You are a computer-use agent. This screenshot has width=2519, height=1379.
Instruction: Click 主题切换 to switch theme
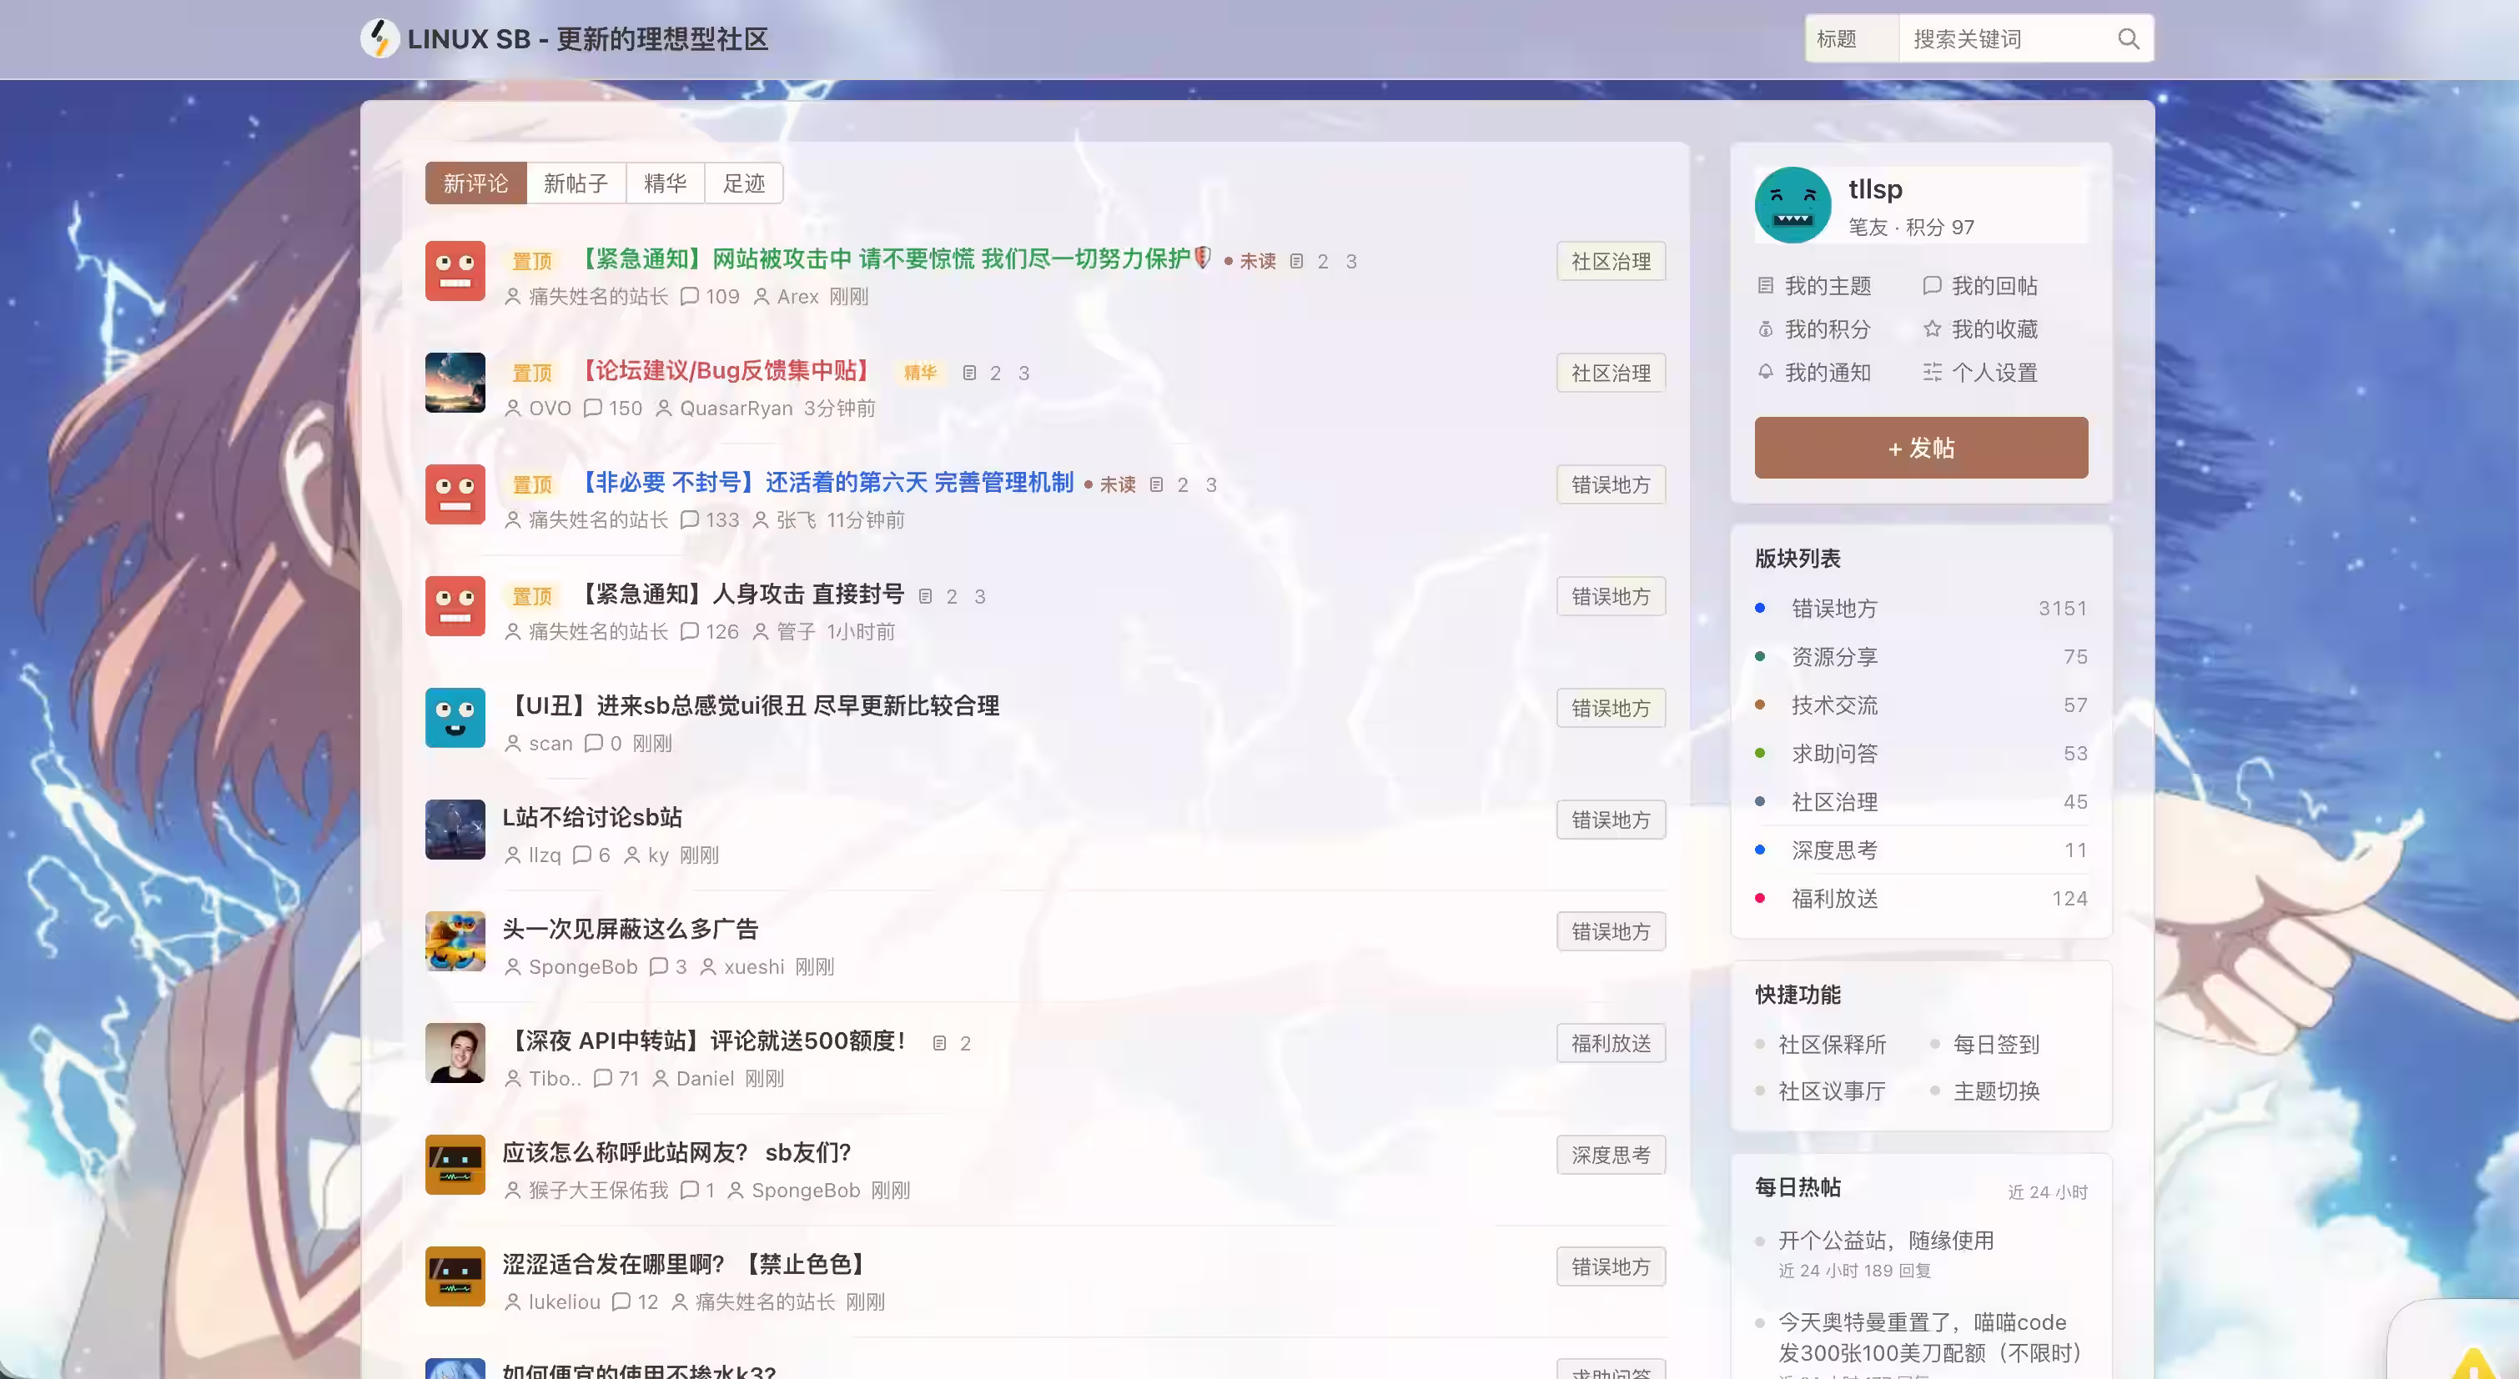(x=1996, y=1091)
